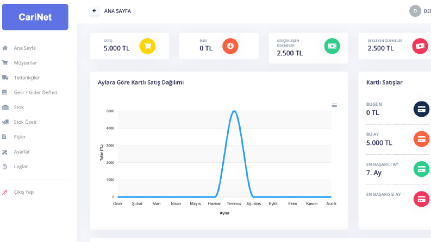Click the Ağustos axis label

tap(253, 203)
